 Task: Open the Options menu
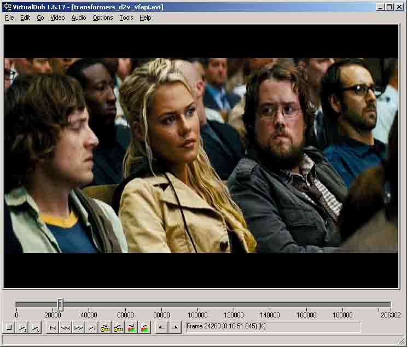tap(103, 18)
